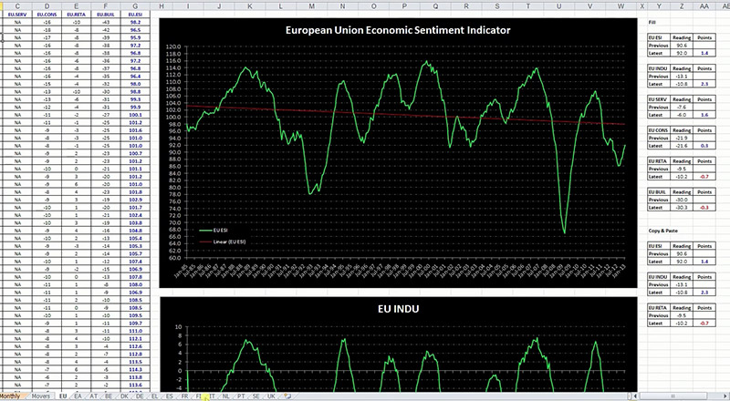Select the -7.6 previous reading cell

(x=682, y=107)
